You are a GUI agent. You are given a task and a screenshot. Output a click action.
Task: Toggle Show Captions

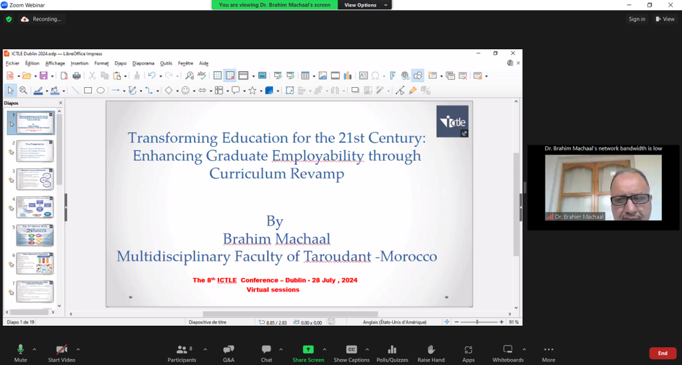(351, 352)
